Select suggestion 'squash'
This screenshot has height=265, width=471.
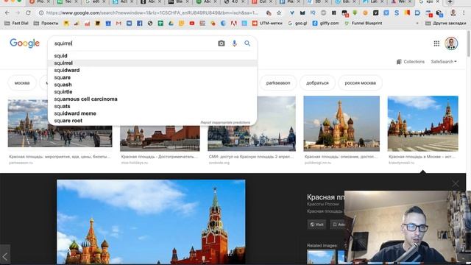point(152,85)
